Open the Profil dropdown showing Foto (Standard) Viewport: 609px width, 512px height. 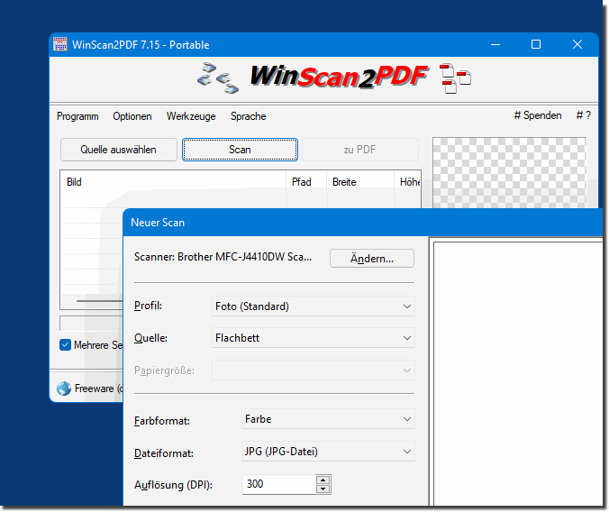click(x=313, y=306)
